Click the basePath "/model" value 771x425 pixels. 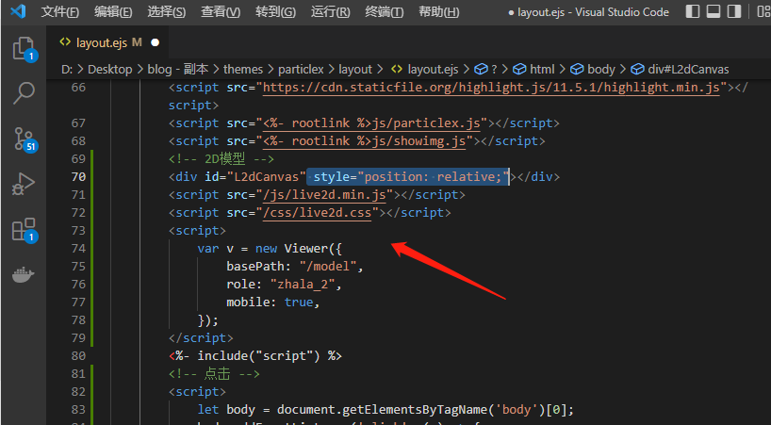(327, 267)
